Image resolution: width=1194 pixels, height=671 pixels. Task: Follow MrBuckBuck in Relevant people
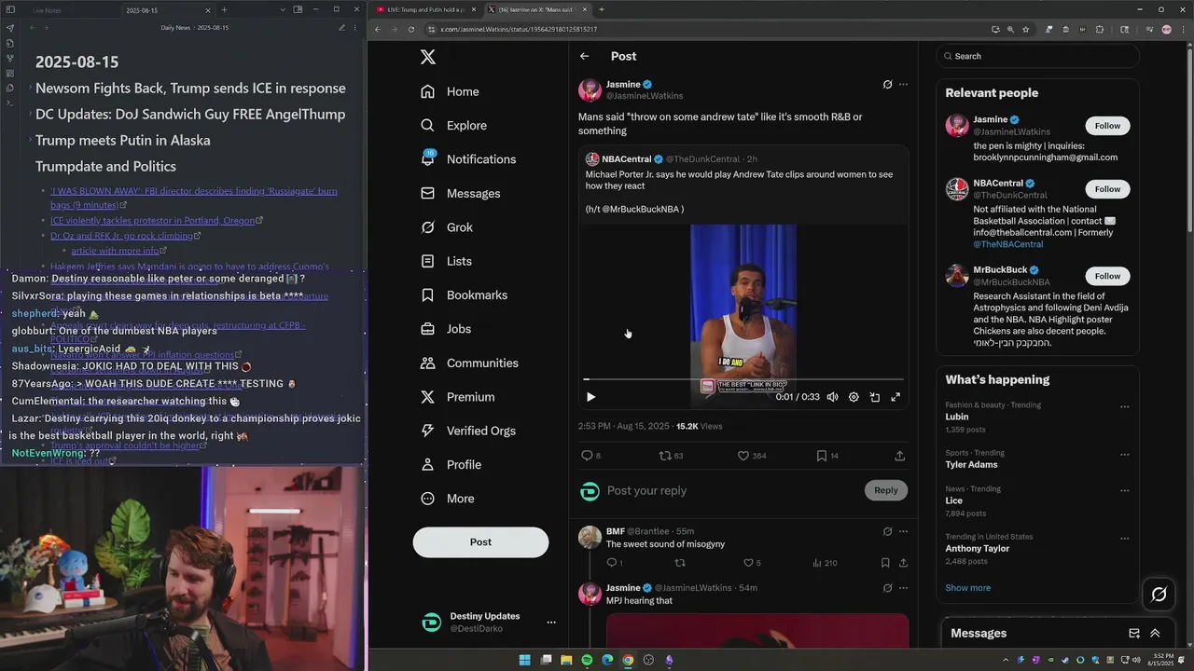click(1107, 276)
